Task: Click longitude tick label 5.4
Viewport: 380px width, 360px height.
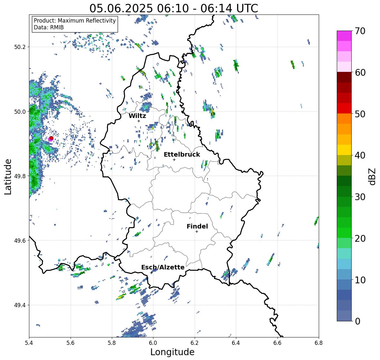Action: click(x=29, y=343)
